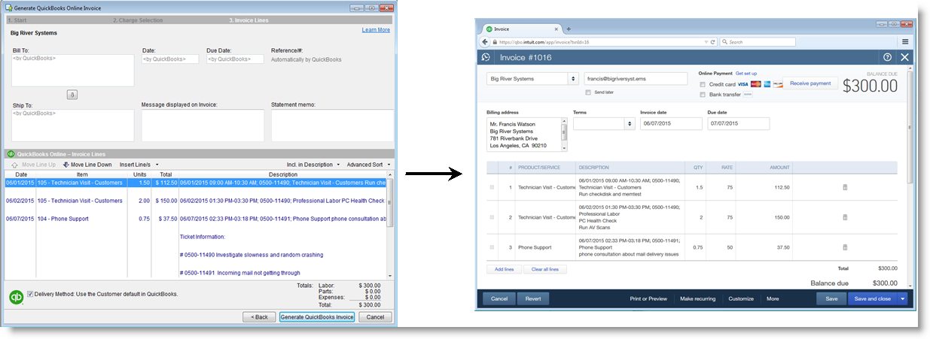Delete Phone Support line with trash icon
930x339 pixels.
point(844,247)
